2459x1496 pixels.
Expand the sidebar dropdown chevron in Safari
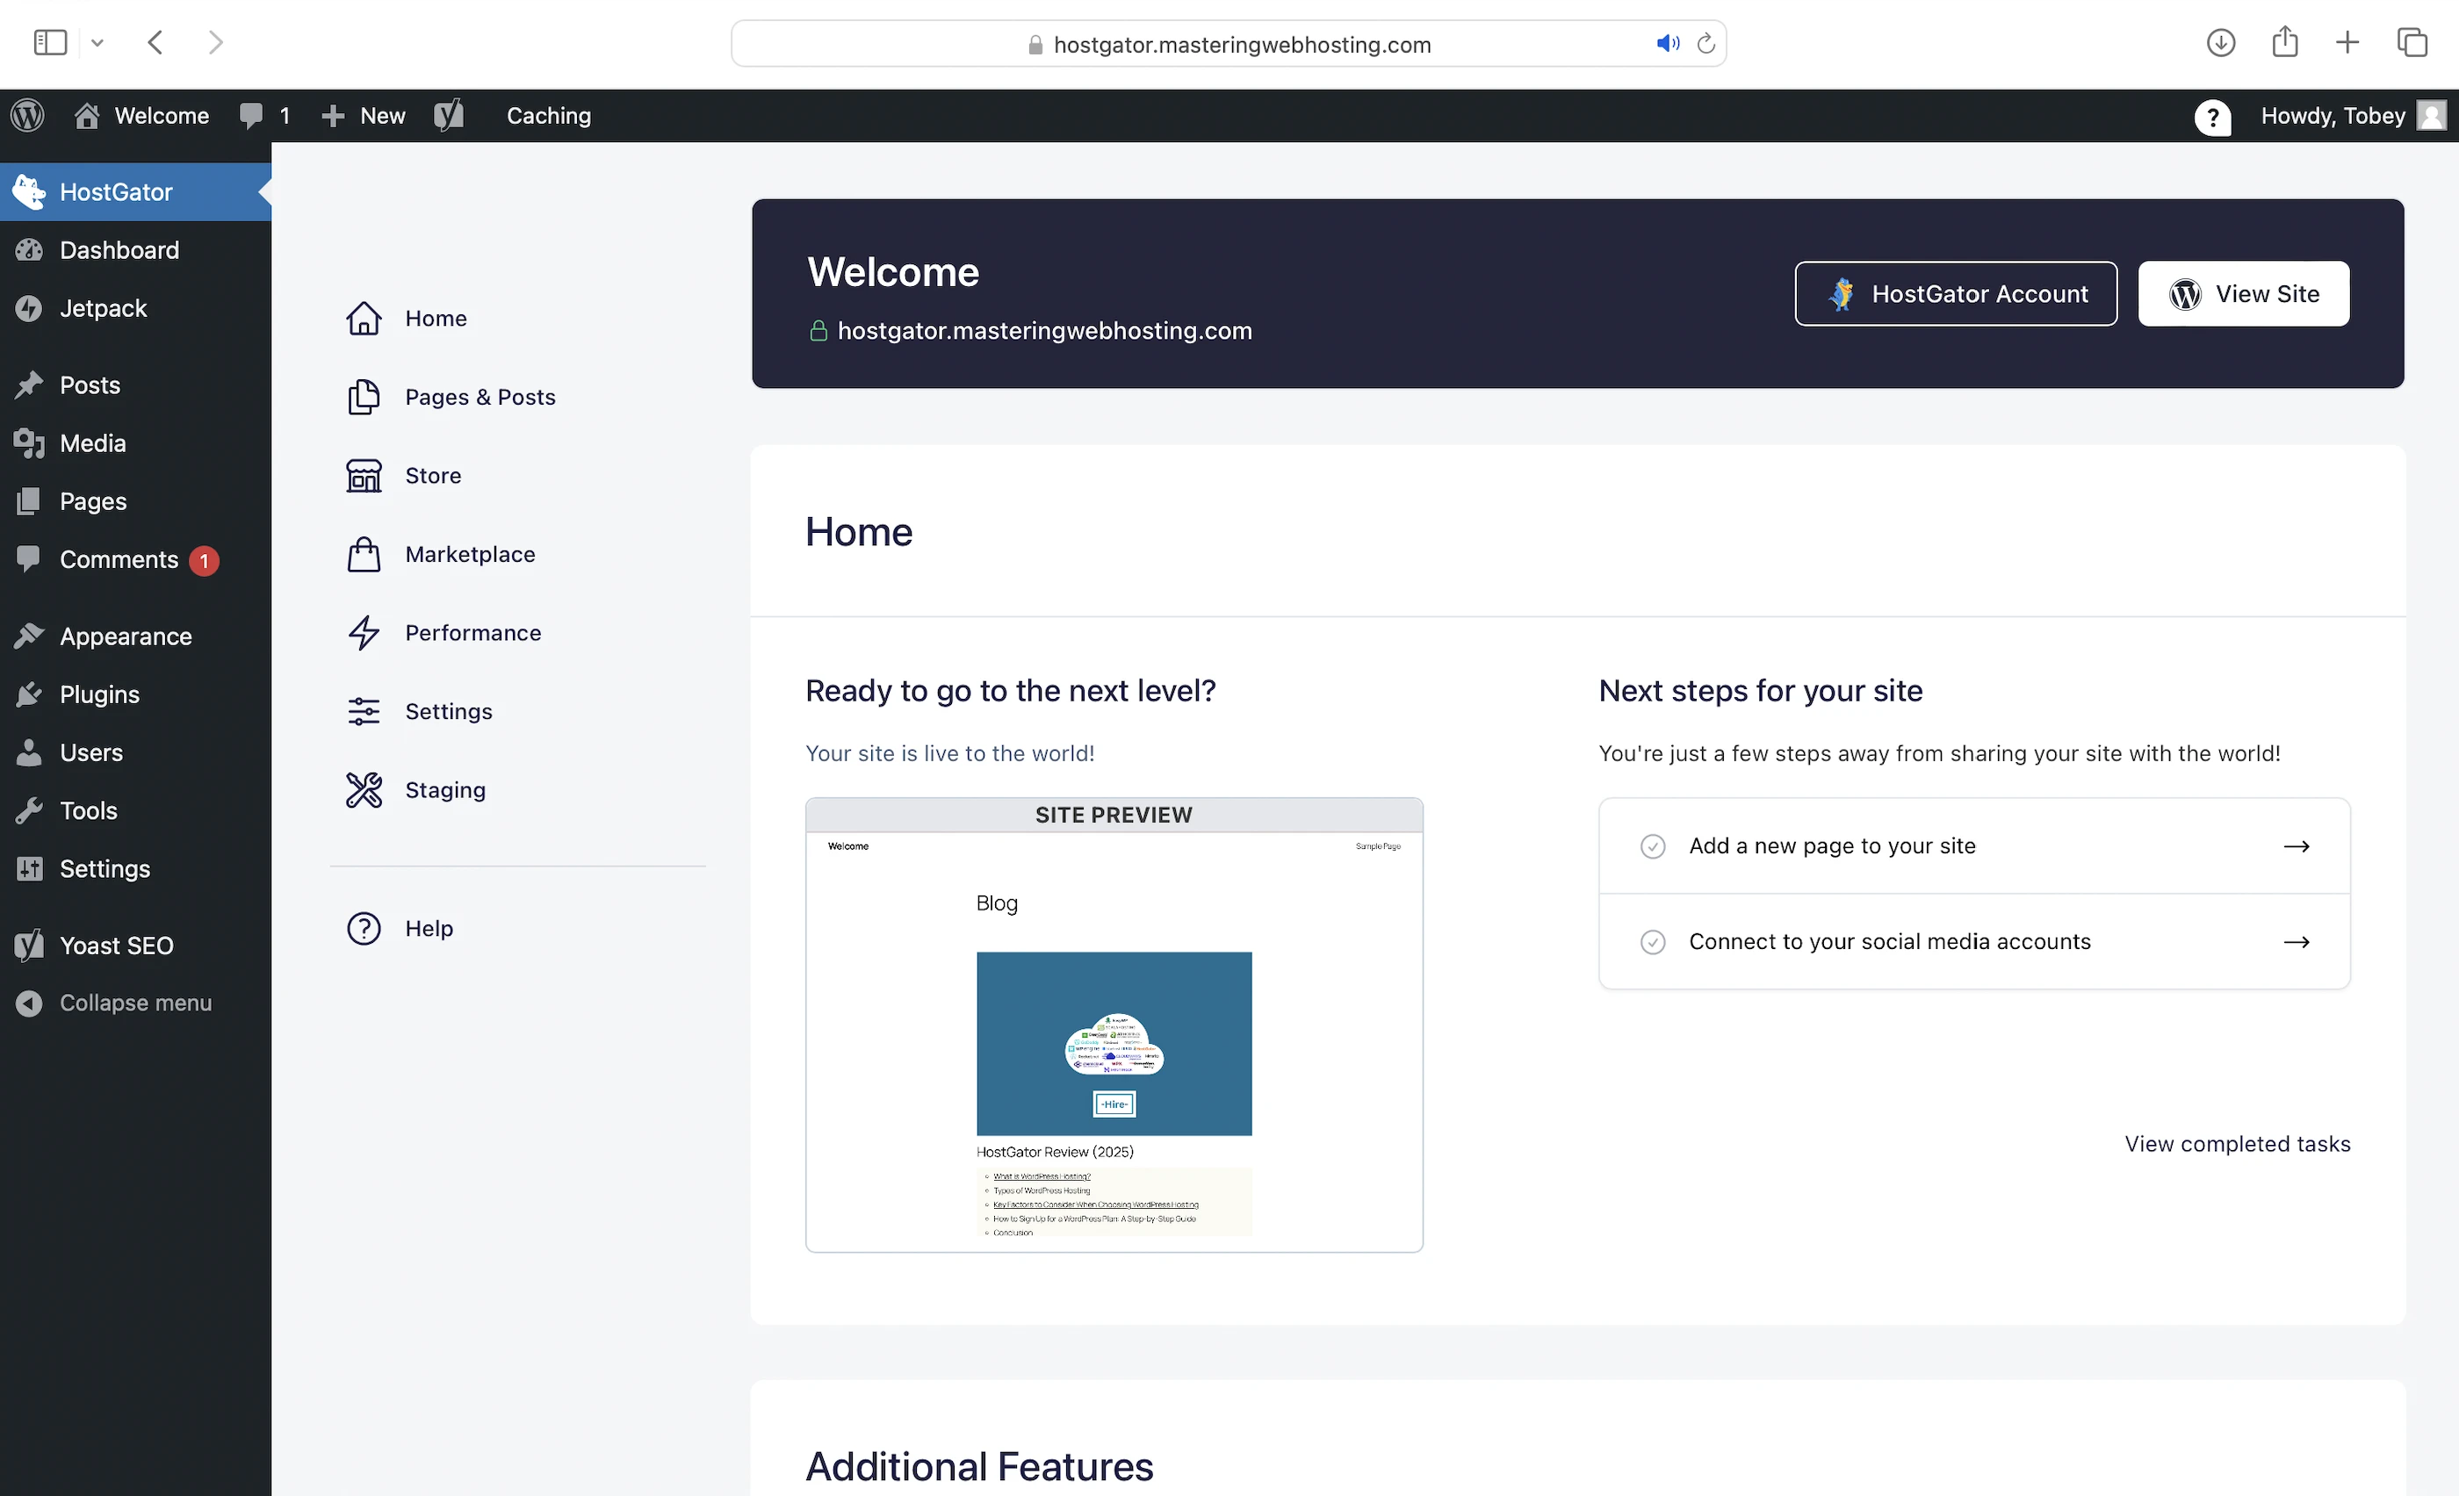point(97,43)
